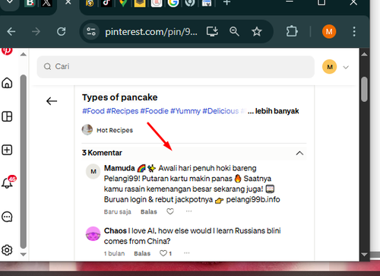Click the #Recipes hashtag
The height and width of the screenshot is (276, 380).
[122, 111]
